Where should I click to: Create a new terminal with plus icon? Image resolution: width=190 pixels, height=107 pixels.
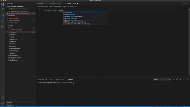[174, 79]
